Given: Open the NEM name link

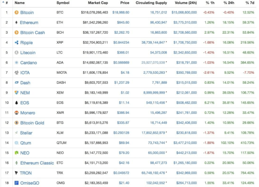Looking at the screenshot, I should pyautogui.click(x=25, y=93).
